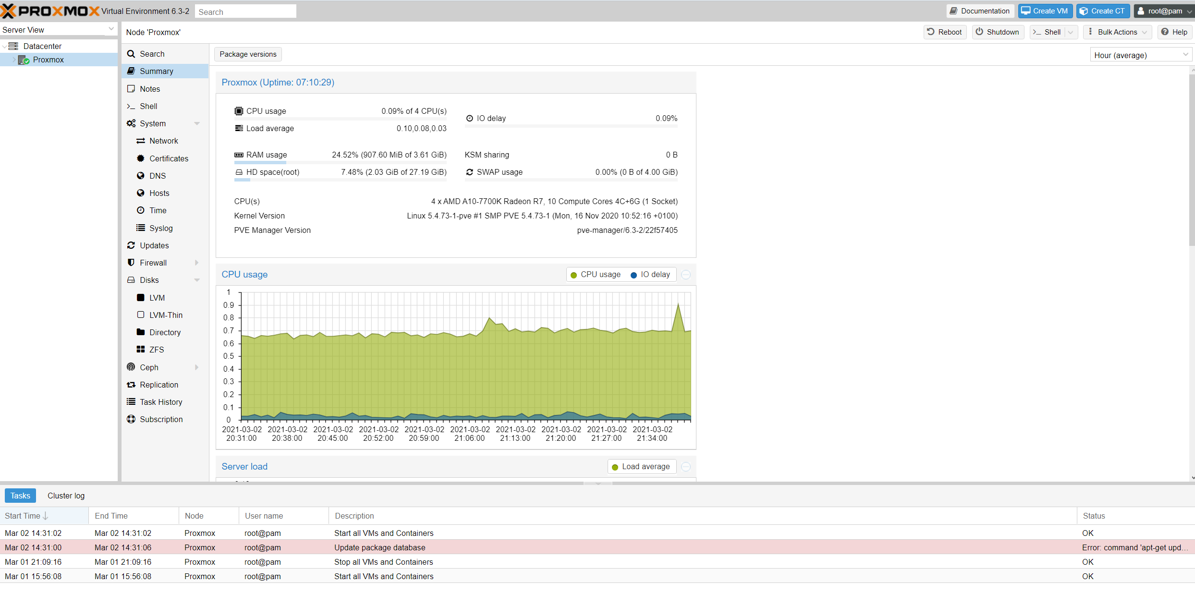
Task: Toggle CPU usage series in chart legend
Action: [595, 275]
